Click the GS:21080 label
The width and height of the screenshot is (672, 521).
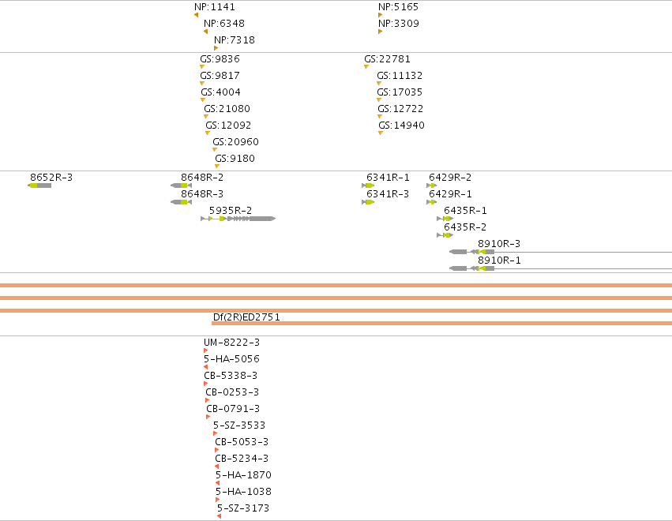(227, 109)
